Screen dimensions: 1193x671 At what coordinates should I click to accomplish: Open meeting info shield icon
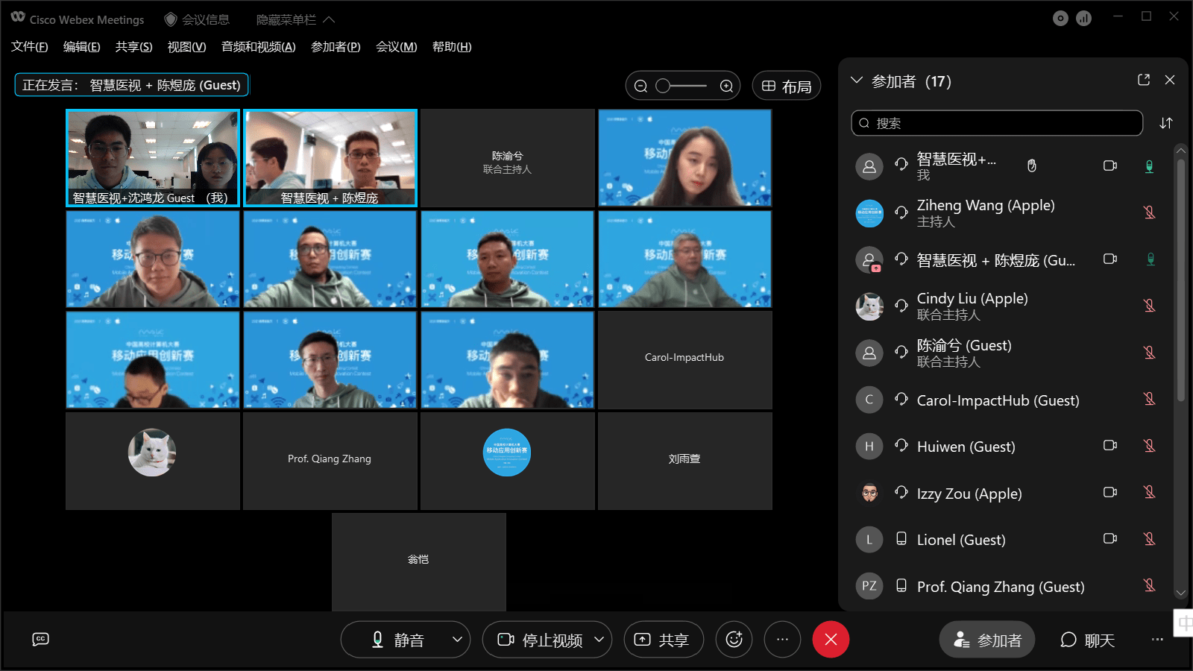(171, 19)
